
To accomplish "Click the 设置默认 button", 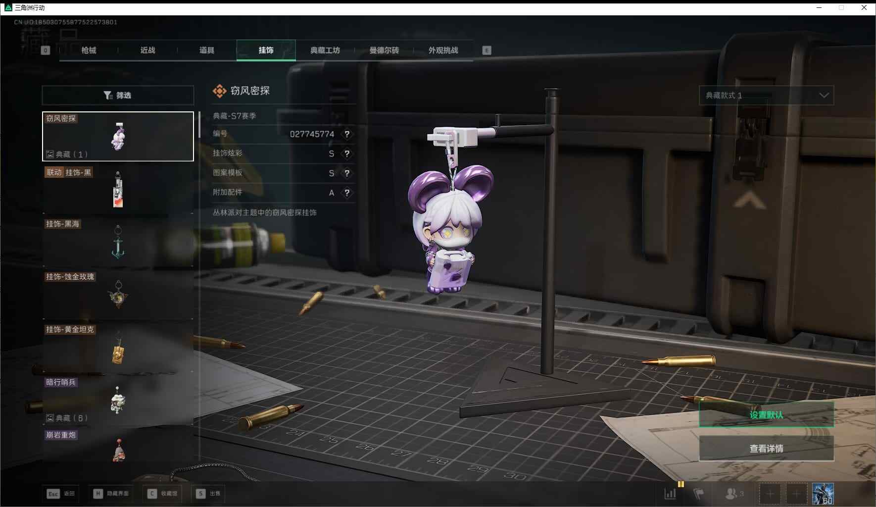I will (766, 414).
